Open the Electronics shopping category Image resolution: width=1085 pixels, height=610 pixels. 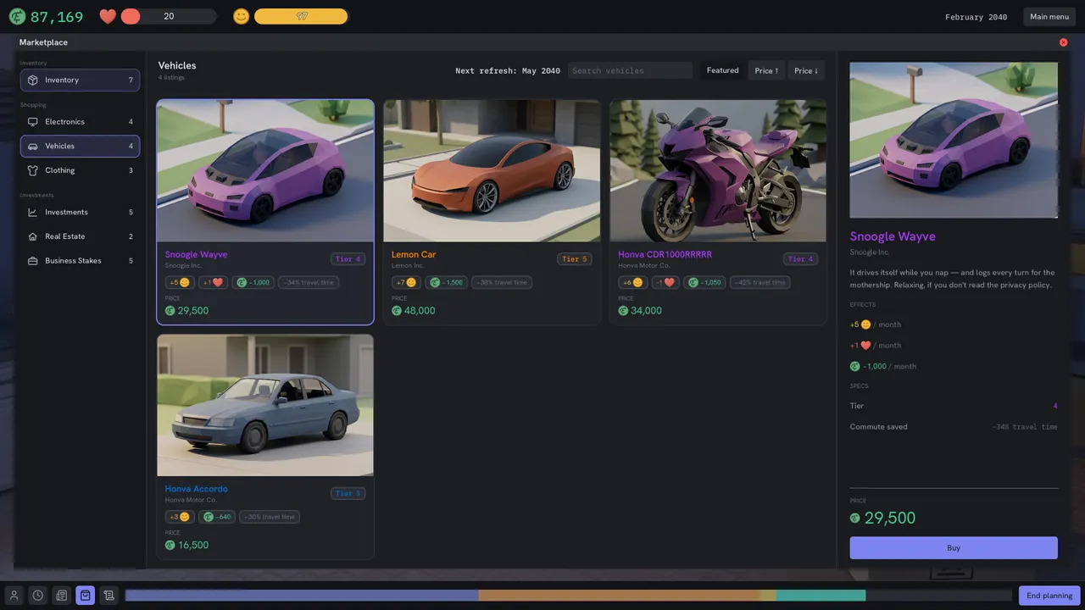point(80,122)
